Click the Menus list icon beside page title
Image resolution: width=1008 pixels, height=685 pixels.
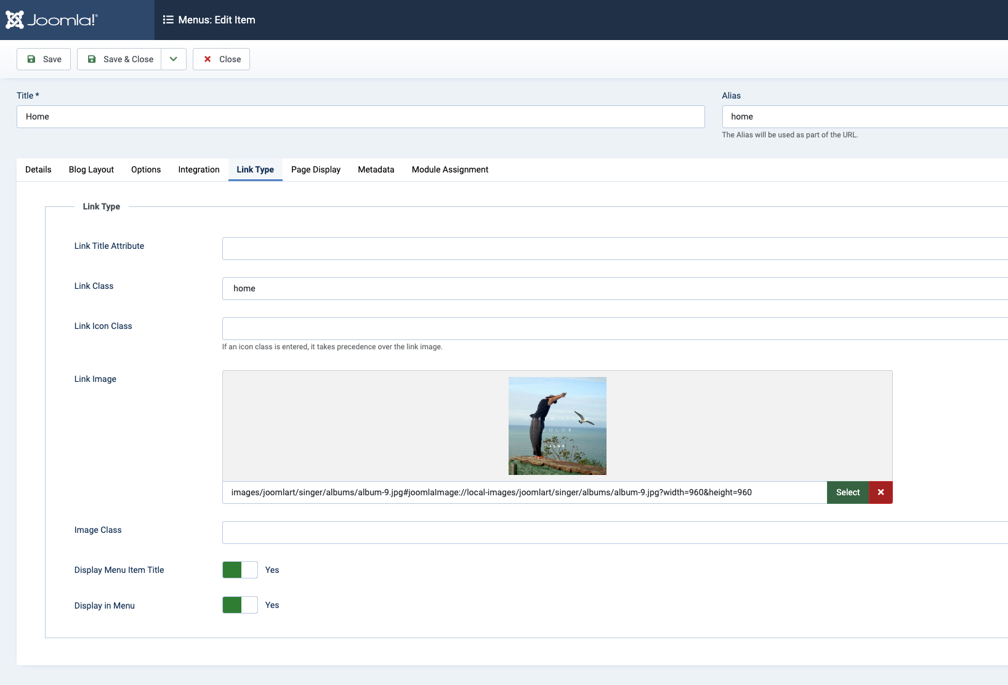pos(168,20)
